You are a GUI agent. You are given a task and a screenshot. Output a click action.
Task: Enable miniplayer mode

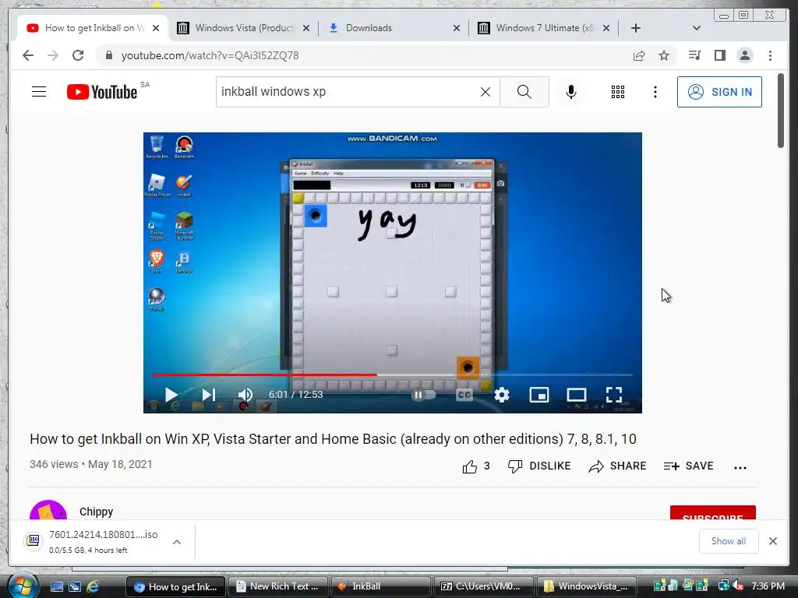coord(539,395)
